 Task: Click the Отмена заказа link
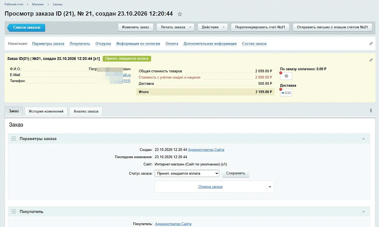(210, 187)
